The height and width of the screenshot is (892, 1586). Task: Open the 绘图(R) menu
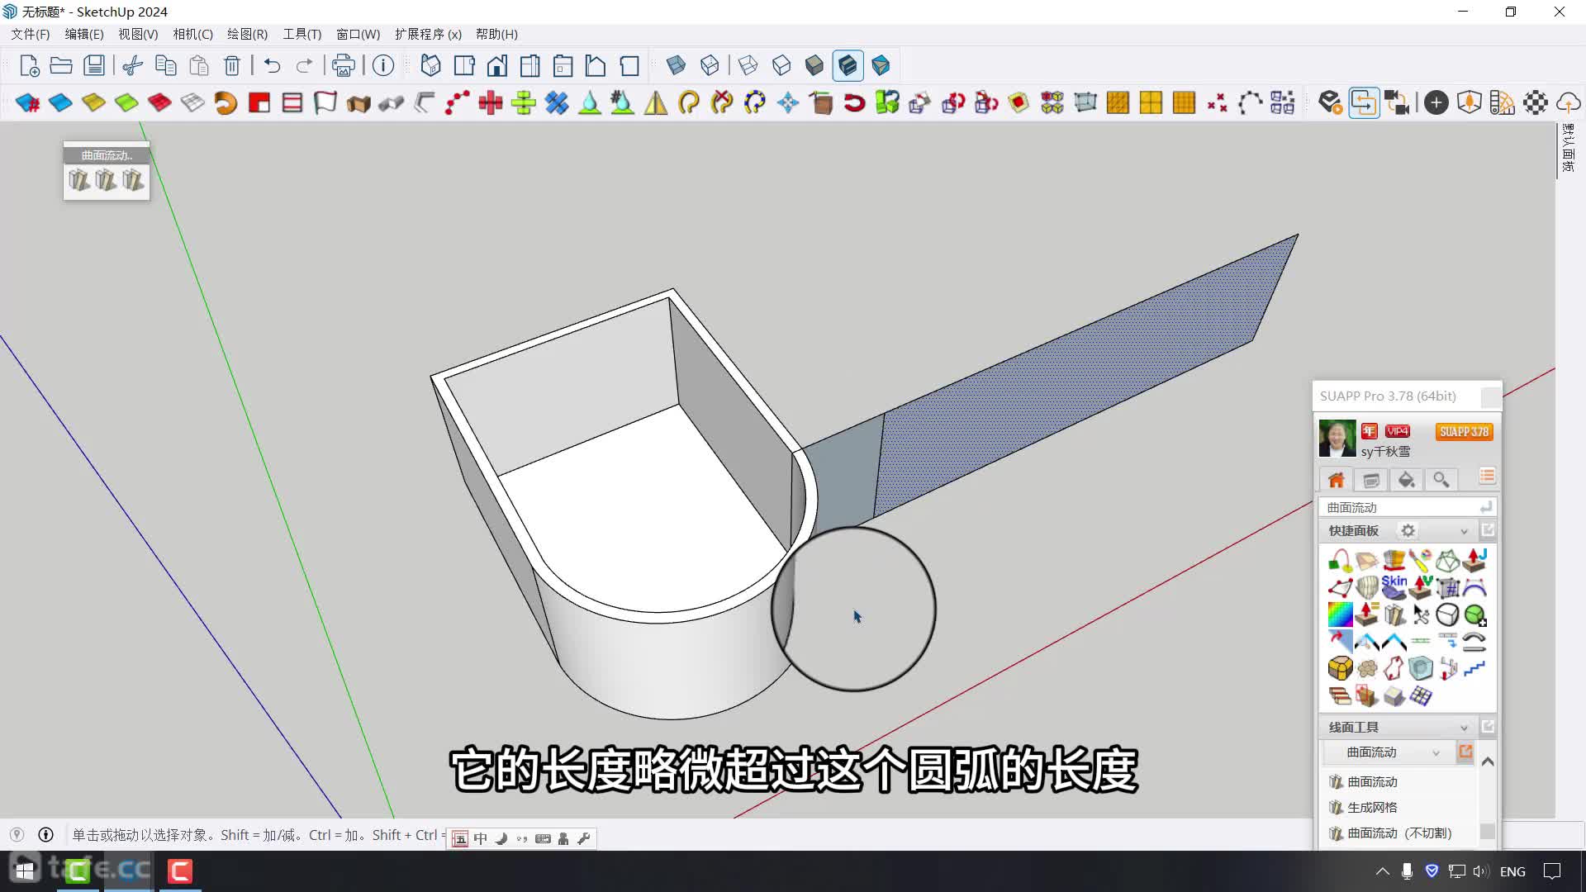pyautogui.click(x=247, y=34)
